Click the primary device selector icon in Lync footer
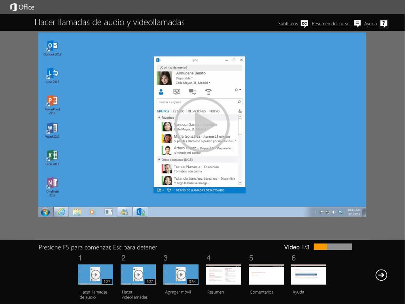405x304 pixels. point(159,190)
